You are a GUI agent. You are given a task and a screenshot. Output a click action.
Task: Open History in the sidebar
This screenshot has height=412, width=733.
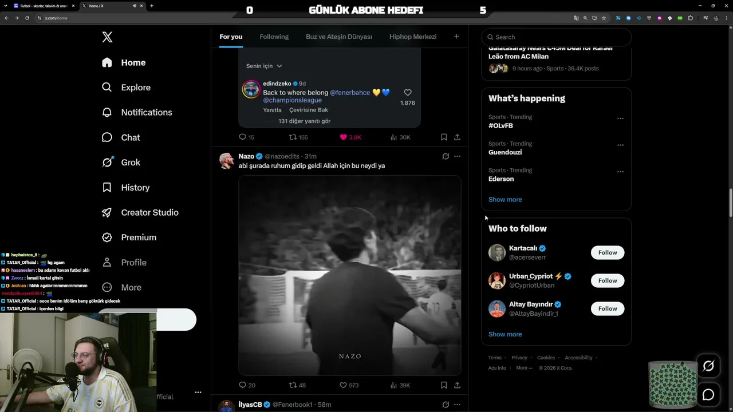(125, 188)
